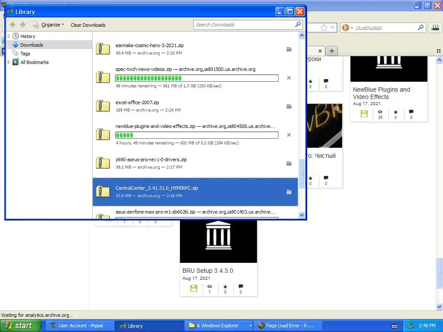The image size is (443, 332).
Task: Click views eye icon on NewBlue card
Action: click(x=380, y=112)
